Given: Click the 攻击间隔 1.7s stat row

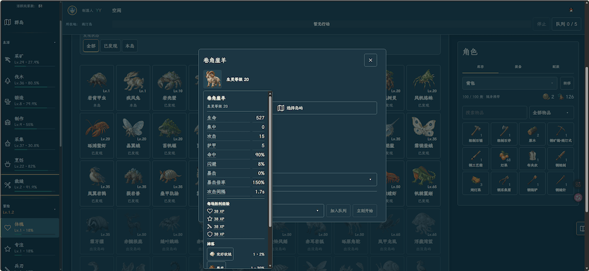Looking at the screenshot, I should 236,191.
